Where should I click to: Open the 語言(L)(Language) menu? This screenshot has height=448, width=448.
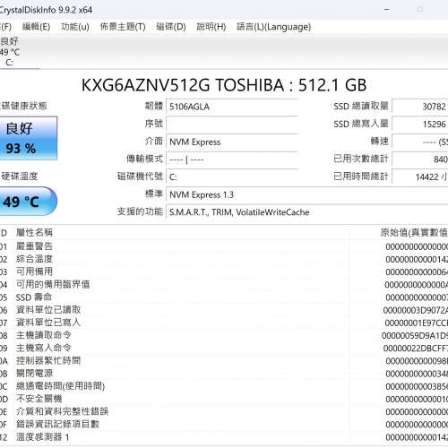[x=273, y=27]
